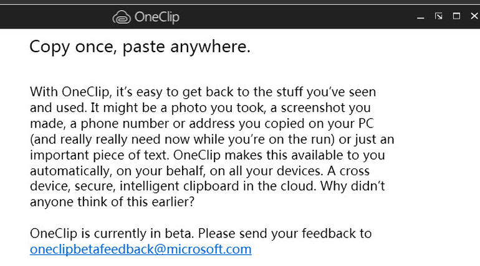Click the 'Copy once, paste anywhere.' heading

pyautogui.click(x=140, y=47)
